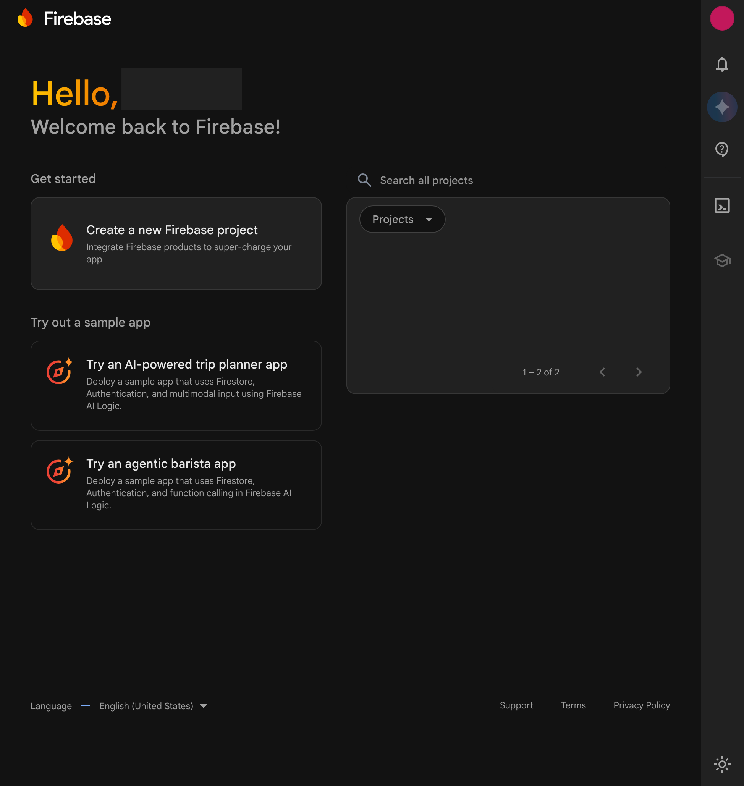
Task: Open the Terms link
Action: tap(573, 705)
